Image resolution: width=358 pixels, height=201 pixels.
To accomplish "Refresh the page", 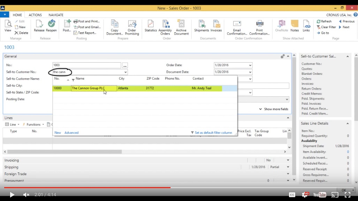I will coord(324,22).
